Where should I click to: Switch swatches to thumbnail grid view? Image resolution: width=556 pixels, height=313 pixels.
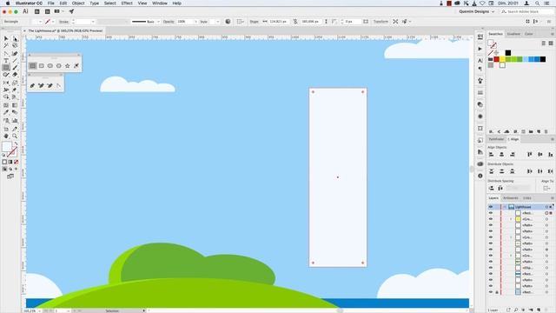coord(551,43)
